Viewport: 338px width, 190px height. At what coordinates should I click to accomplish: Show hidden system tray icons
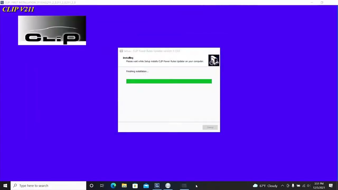(282, 186)
